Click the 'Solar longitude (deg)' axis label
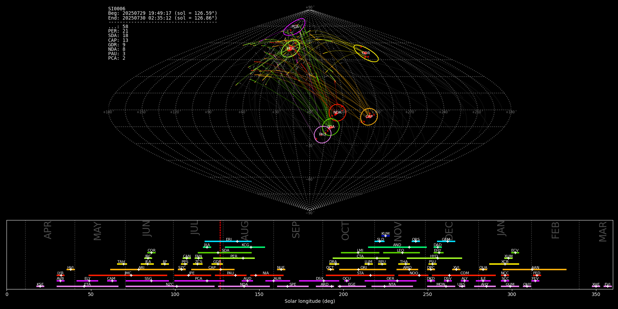Screen dimensions: 618x309 tap(310, 301)
